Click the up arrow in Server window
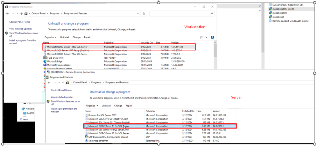Image resolution: width=318 pixels, height=147 pixels. coord(63,83)
